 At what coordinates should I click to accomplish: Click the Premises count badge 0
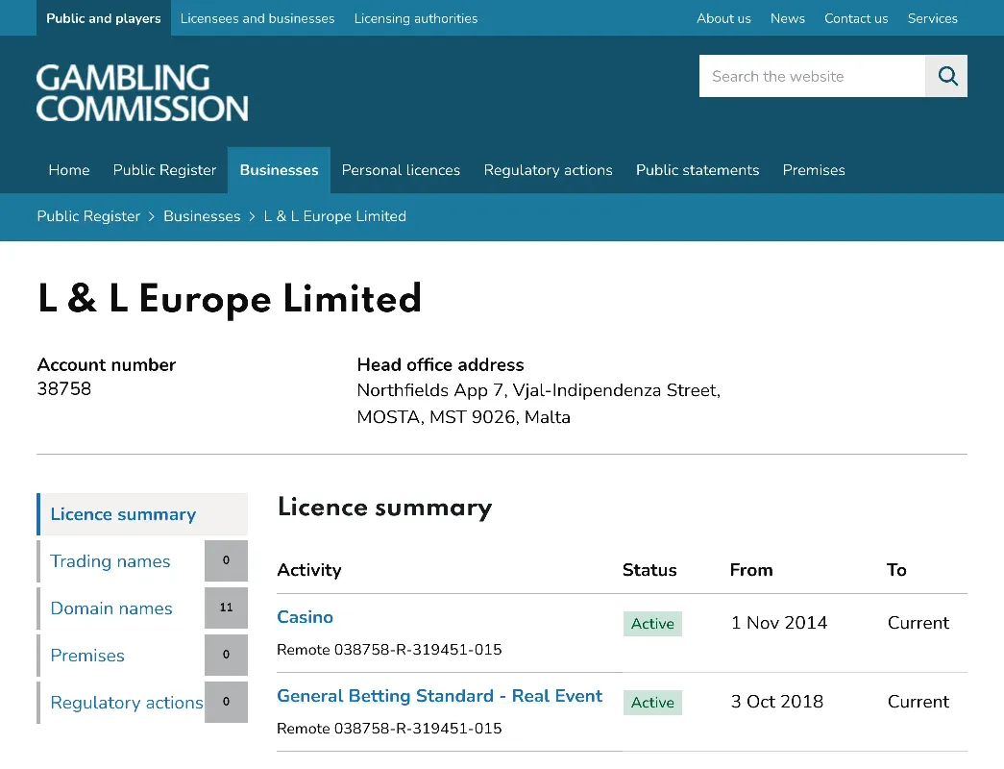click(x=226, y=655)
